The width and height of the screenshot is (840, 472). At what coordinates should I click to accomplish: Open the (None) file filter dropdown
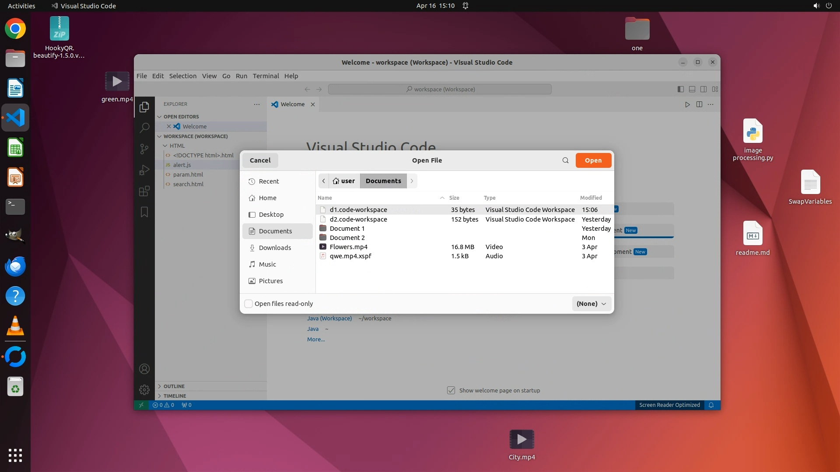(591, 304)
